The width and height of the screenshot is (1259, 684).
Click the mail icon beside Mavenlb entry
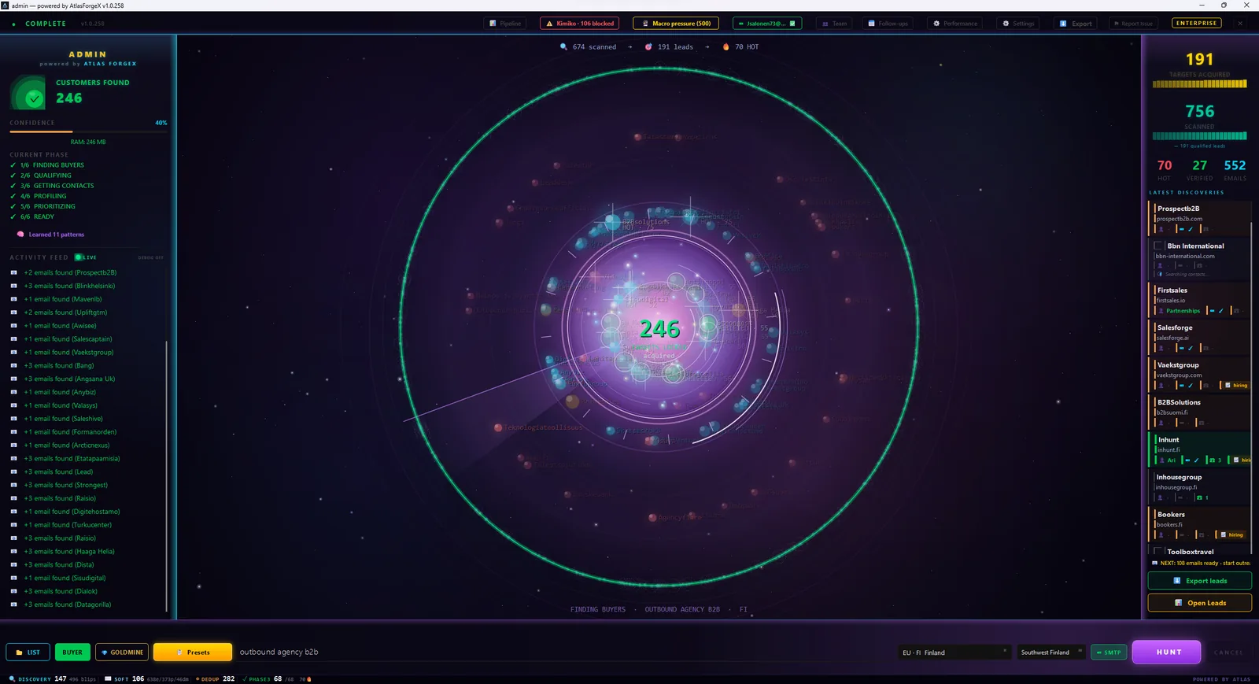point(13,299)
